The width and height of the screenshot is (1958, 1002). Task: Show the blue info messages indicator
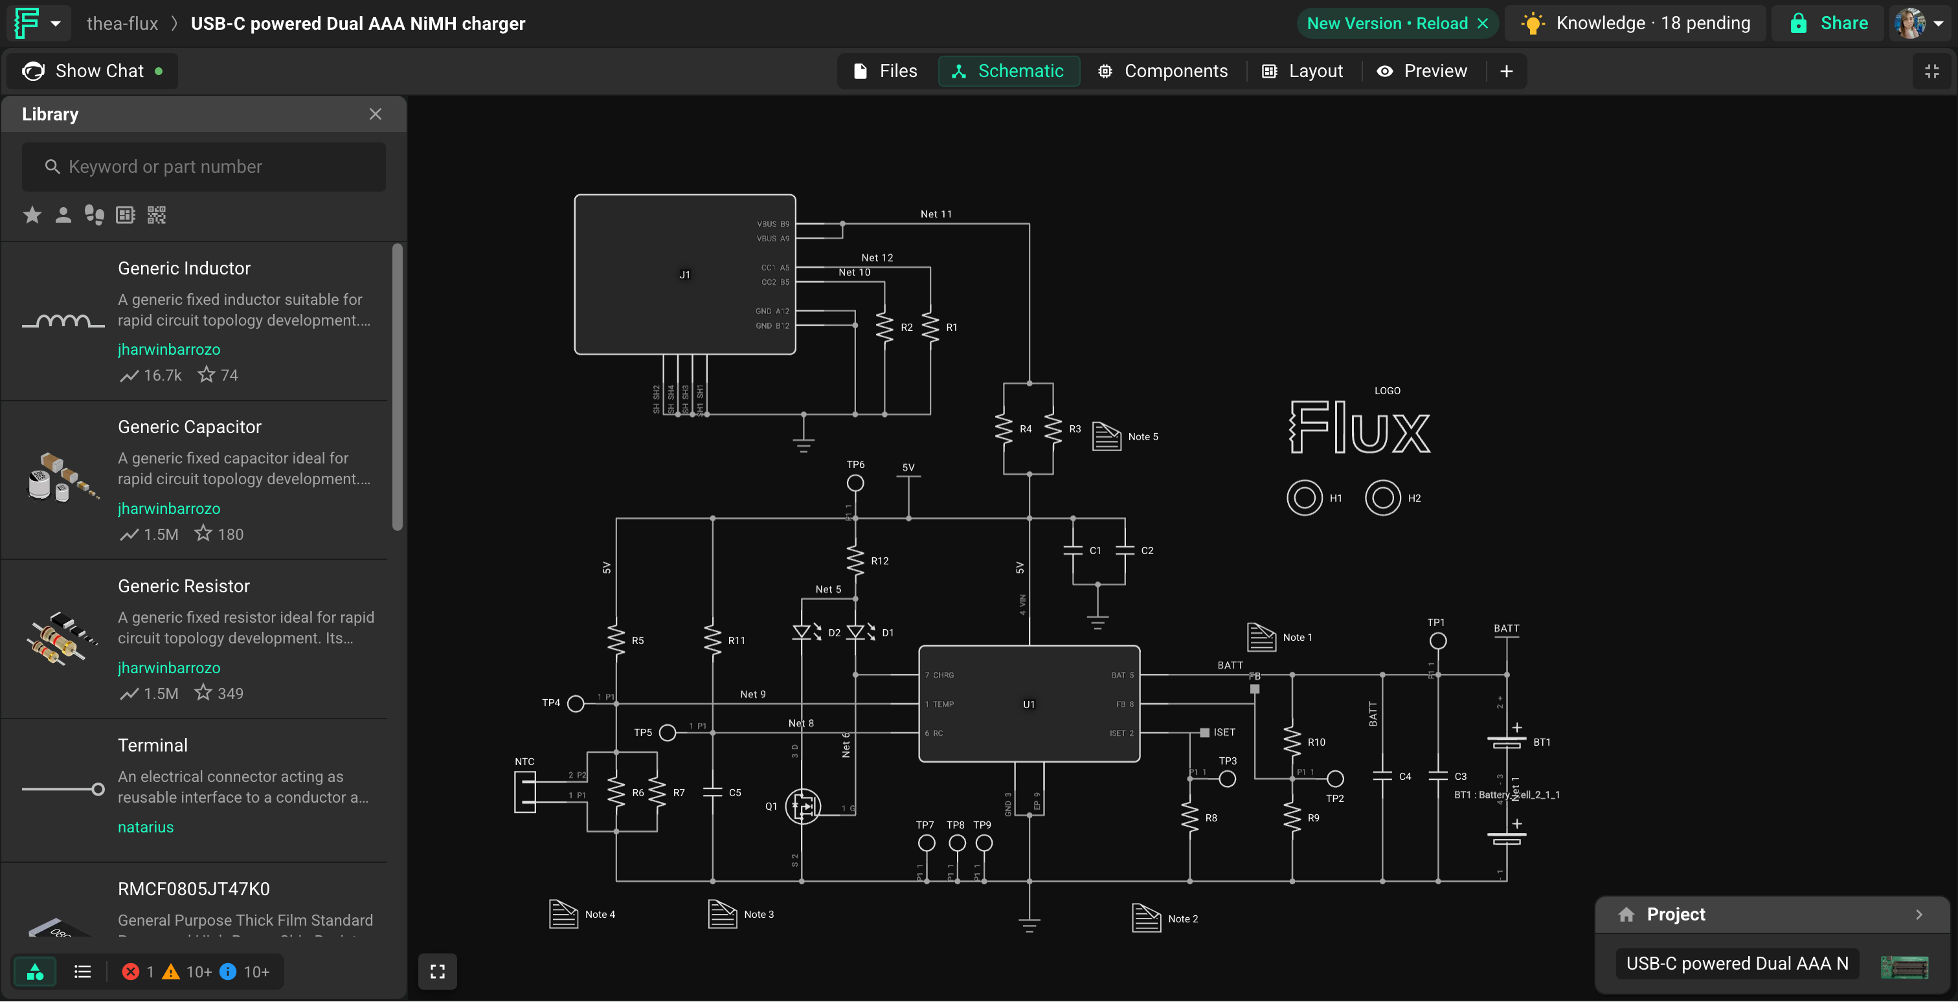pyautogui.click(x=244, y=972)
